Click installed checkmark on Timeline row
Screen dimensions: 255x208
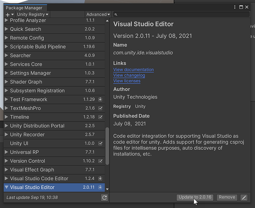(100, 117)
